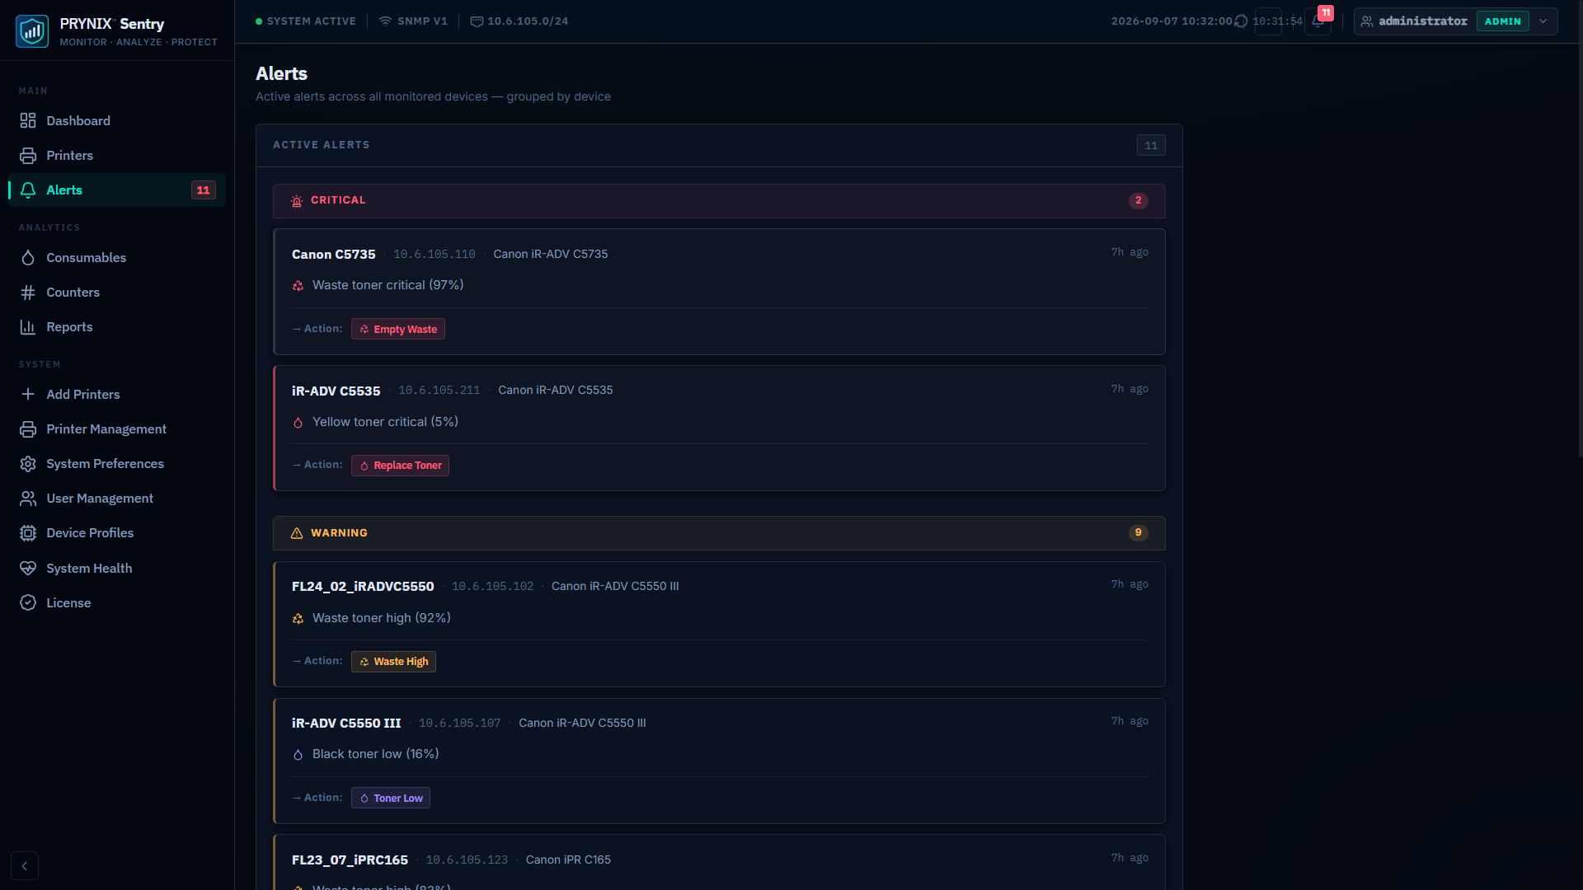This screenshot has height=890, width=1583.
Task: Click the Warning triangle icon
Action: tap(297, 532)
